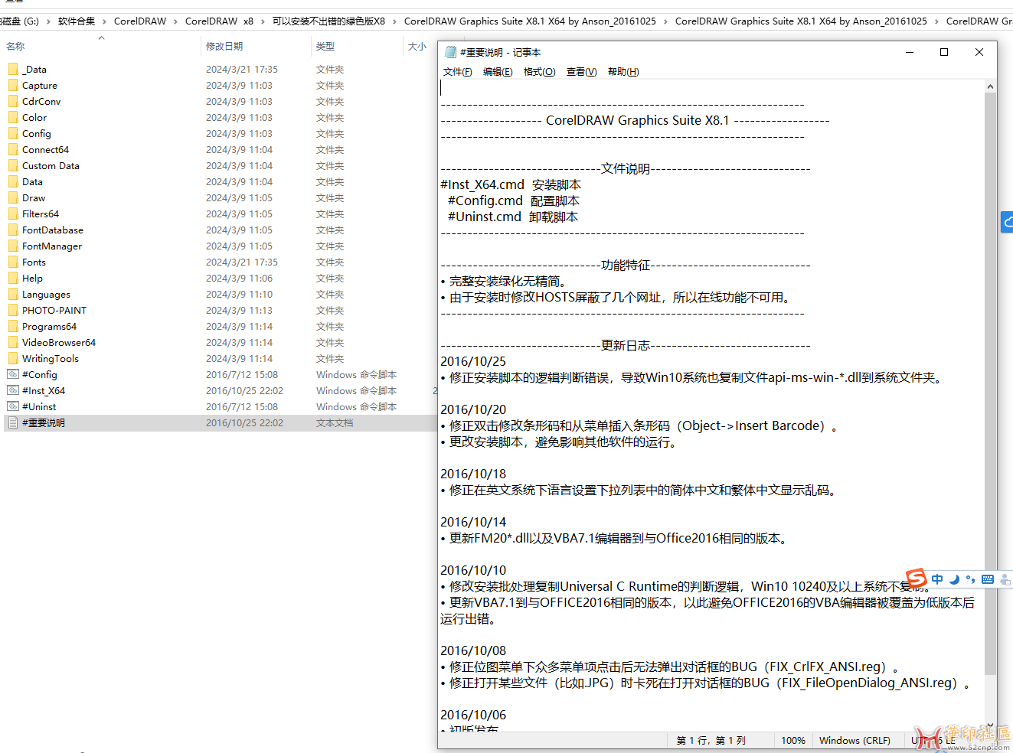
Task: Click the Notepad title bar document icon
Action: point(450,52)
